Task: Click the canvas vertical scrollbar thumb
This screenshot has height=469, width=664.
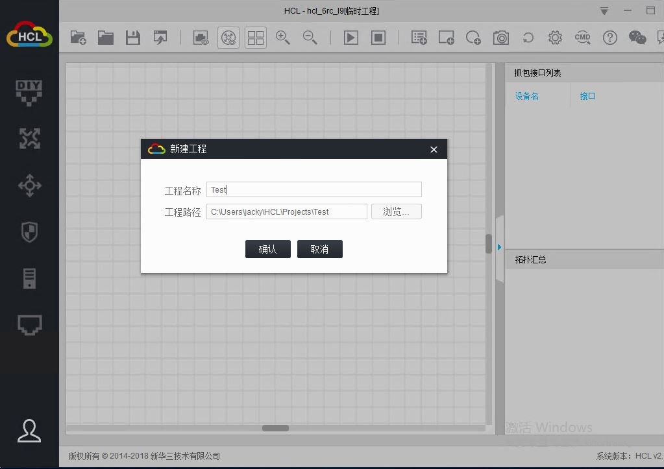Action: coord(489,244)
